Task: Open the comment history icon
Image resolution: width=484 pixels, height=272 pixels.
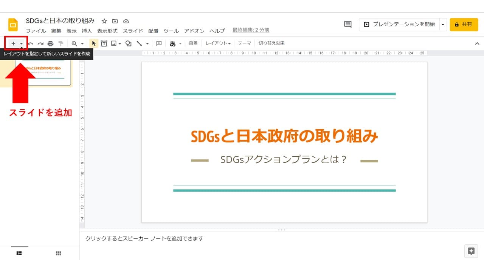Action: (x=348, y=24)
